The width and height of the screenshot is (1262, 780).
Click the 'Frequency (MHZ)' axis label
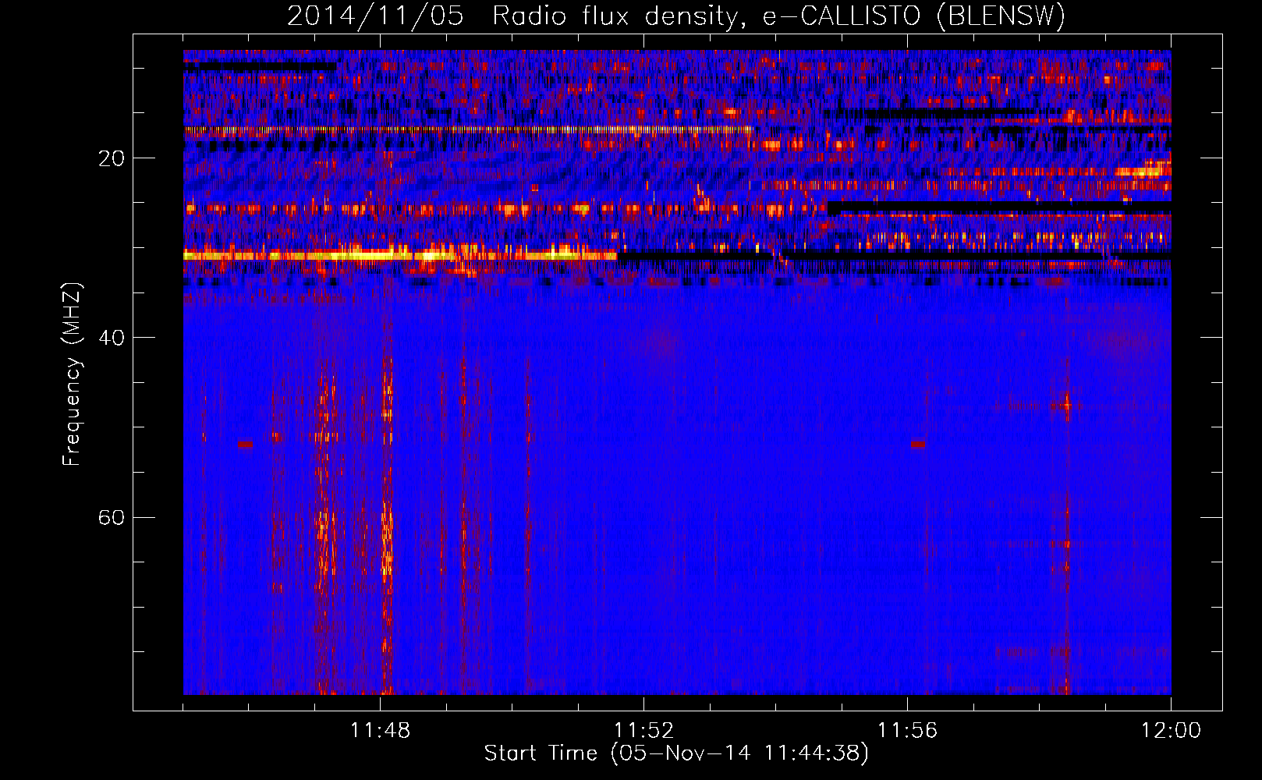[71, 374]
